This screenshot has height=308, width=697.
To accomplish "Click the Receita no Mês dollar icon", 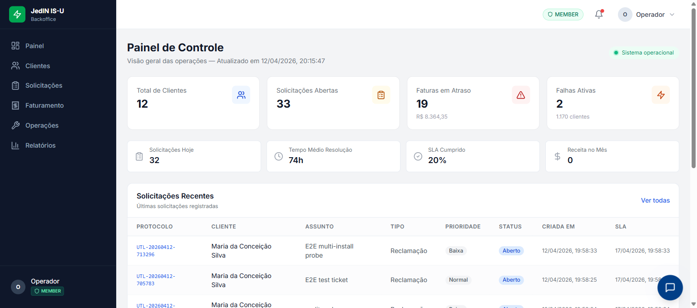I will pyautogui.click(x=558, y=156).
